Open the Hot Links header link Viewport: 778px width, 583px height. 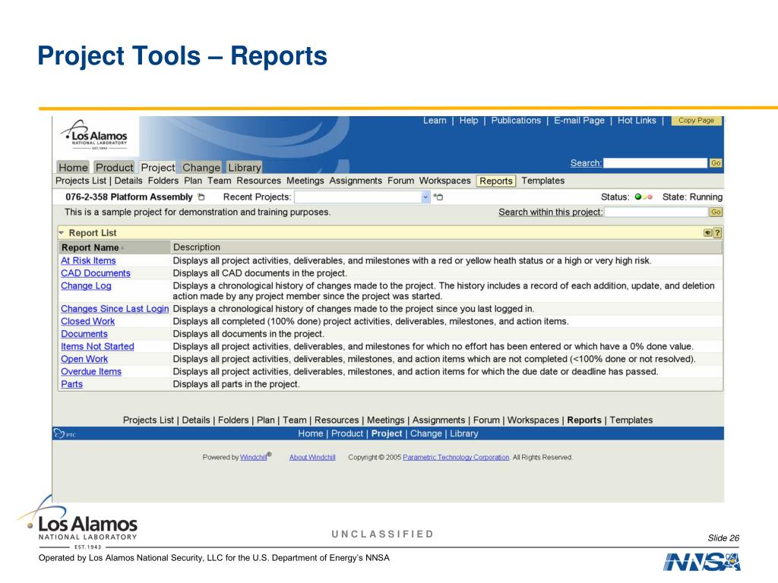[637, 121]
